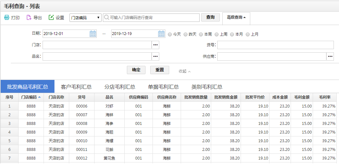Click the 门店名称 column header

coord(56,98)
